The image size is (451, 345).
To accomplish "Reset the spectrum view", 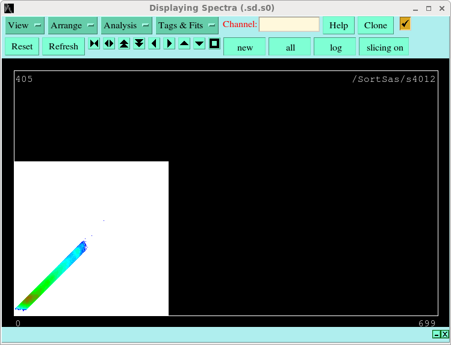I will [x=22, y=46].
